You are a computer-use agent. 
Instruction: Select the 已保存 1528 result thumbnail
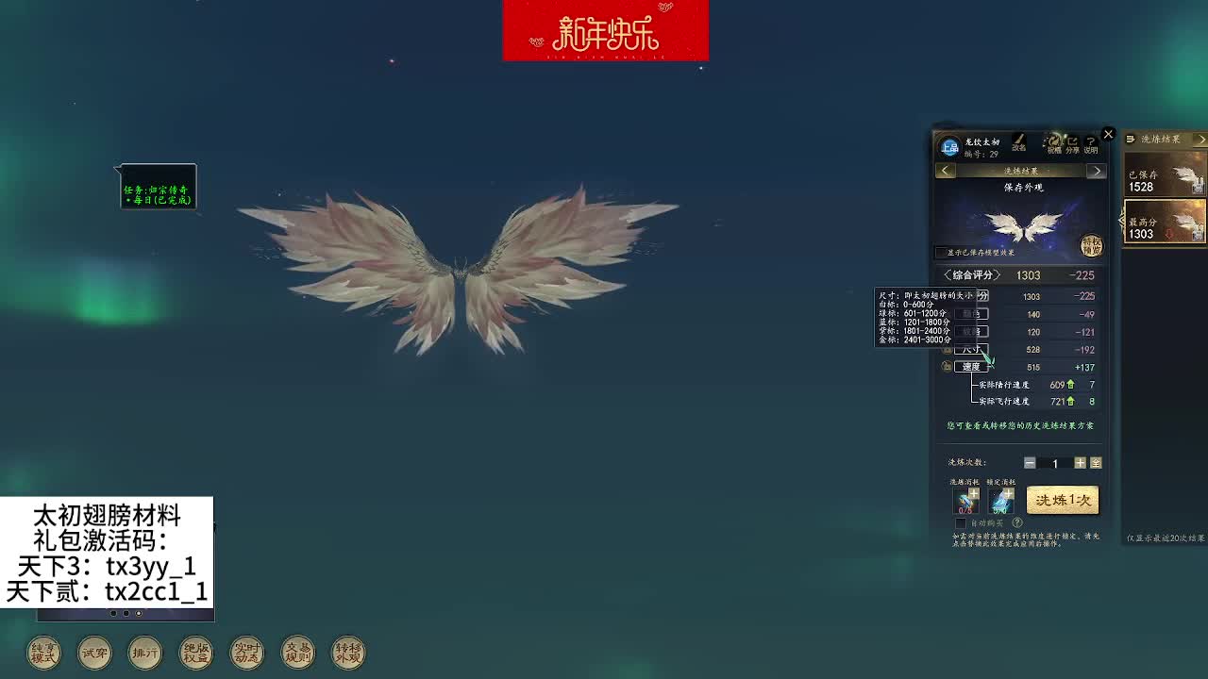pos(1166,174)
